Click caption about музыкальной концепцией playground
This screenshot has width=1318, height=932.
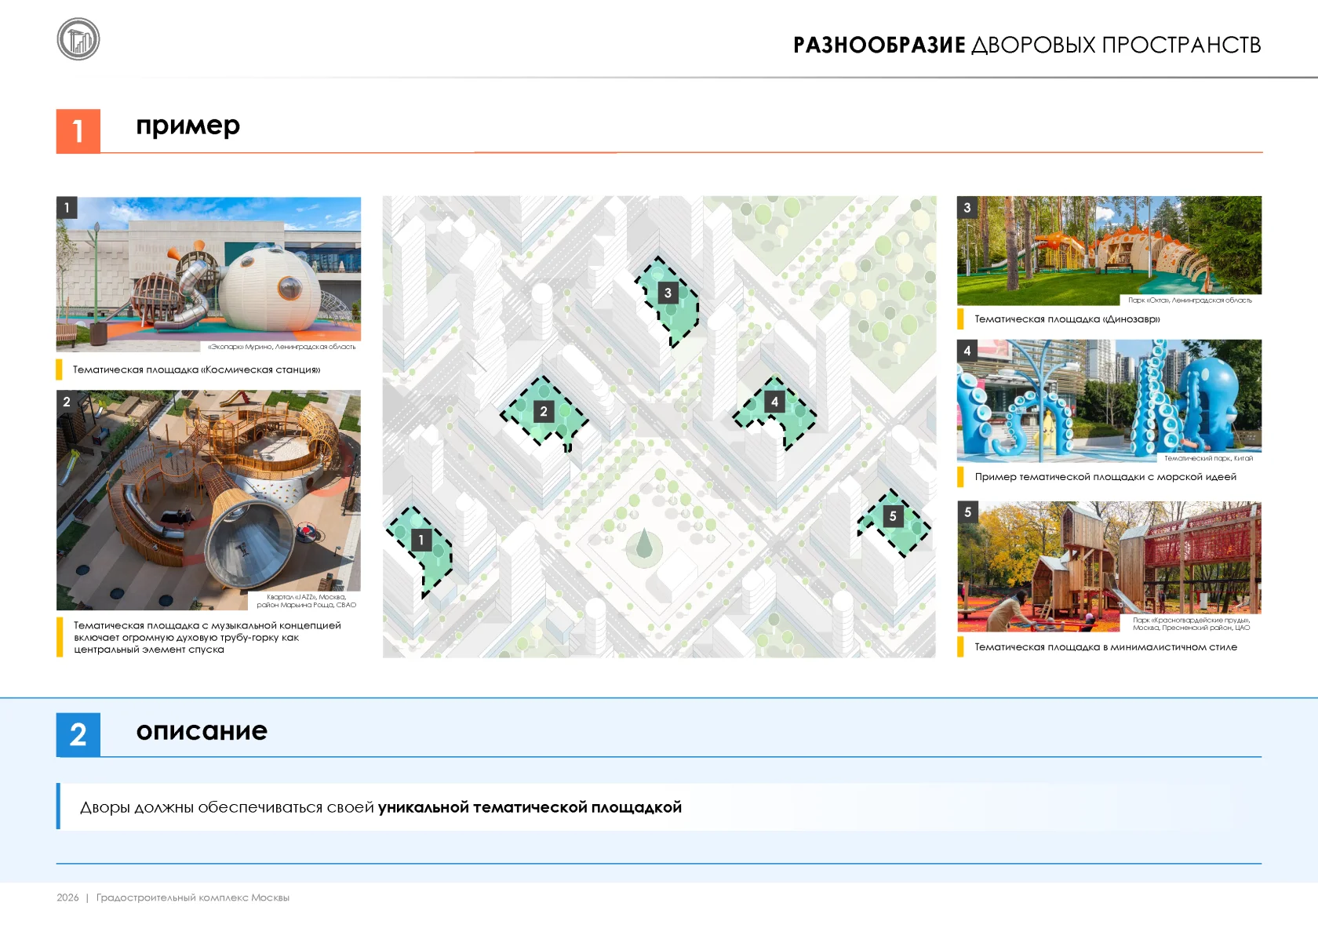[207, 637]
